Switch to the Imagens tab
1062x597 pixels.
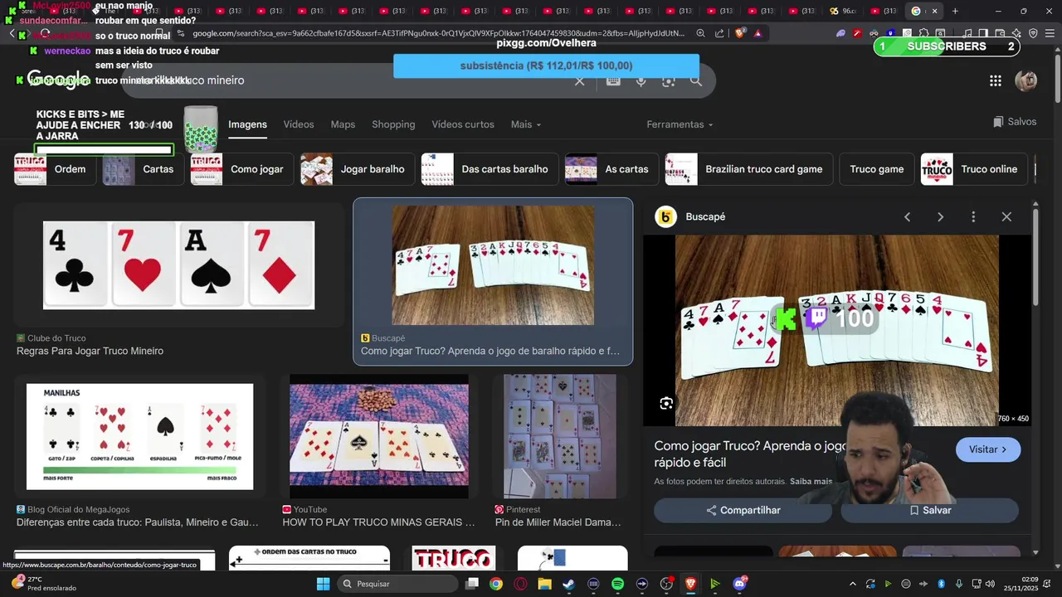pos(247,124)
